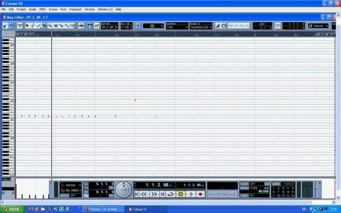Open the Velocity colors dropdown
The height and width of the screenshot is (213, 341).
pos(318,26)
